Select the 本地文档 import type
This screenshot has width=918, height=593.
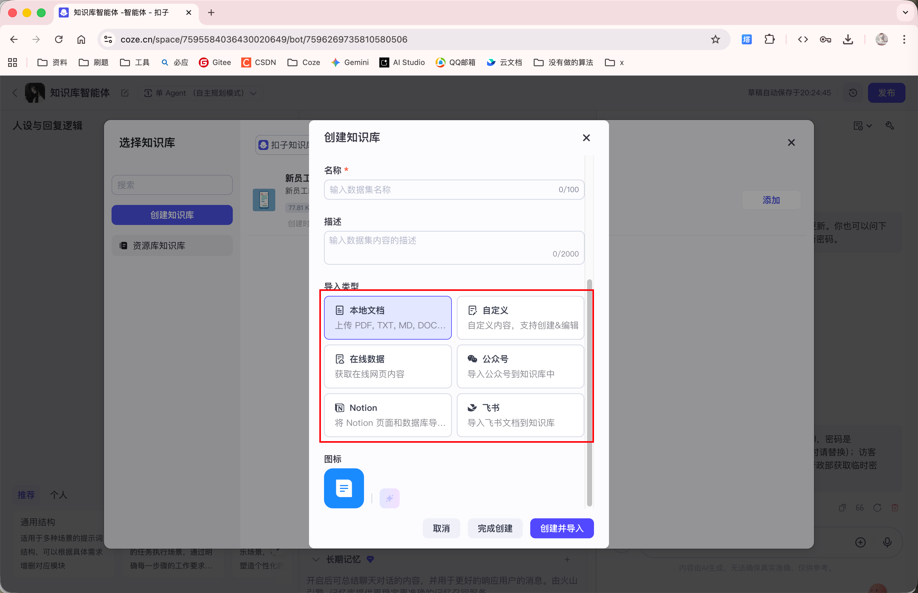387,317
